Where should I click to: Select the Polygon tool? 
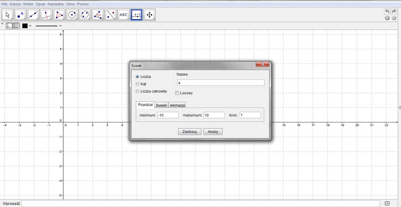tap(59, 15)
